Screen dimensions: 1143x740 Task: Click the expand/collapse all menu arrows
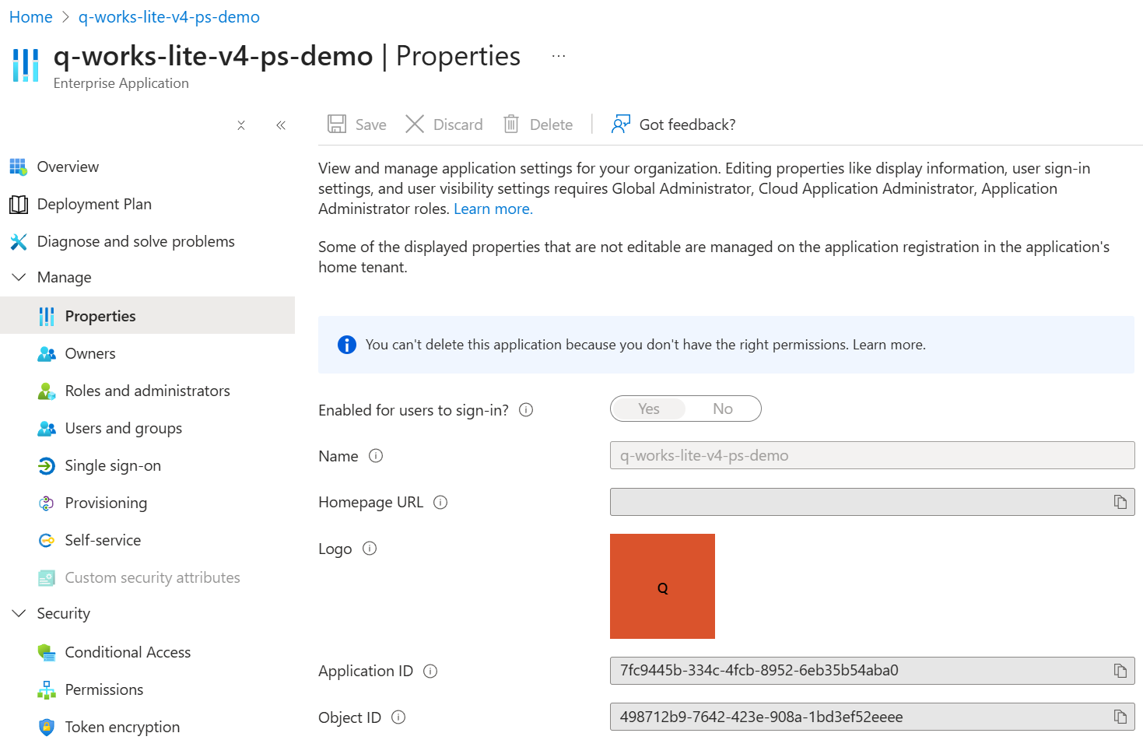(x=241, y=125)
